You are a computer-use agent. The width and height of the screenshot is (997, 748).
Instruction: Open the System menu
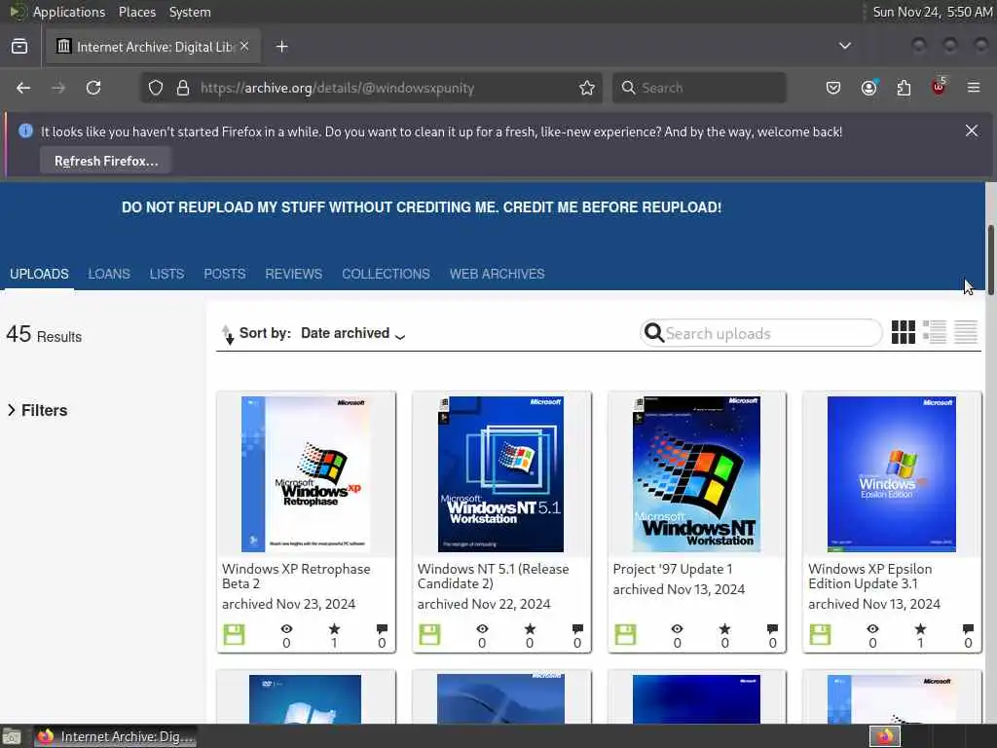point(190,12)
